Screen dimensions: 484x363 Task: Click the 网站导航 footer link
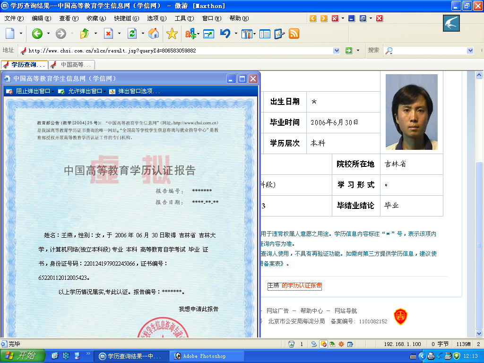tap(346, 311)
